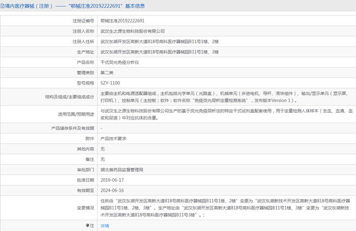
Task: Select product name 干式荧光免疫分析仪
Action: [x=120, y=62]
